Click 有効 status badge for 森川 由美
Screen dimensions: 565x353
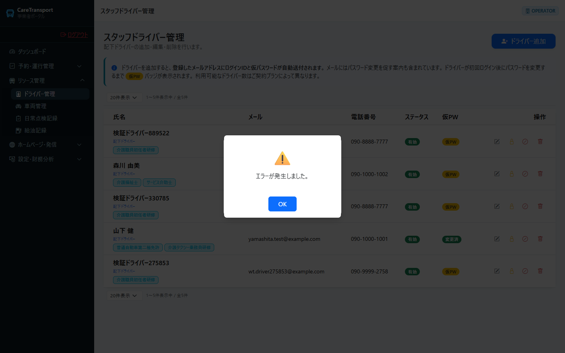coord(412,175)
